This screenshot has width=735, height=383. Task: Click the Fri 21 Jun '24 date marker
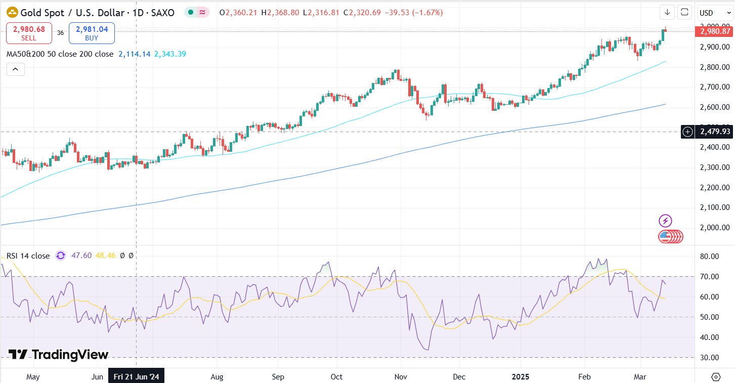136,377
